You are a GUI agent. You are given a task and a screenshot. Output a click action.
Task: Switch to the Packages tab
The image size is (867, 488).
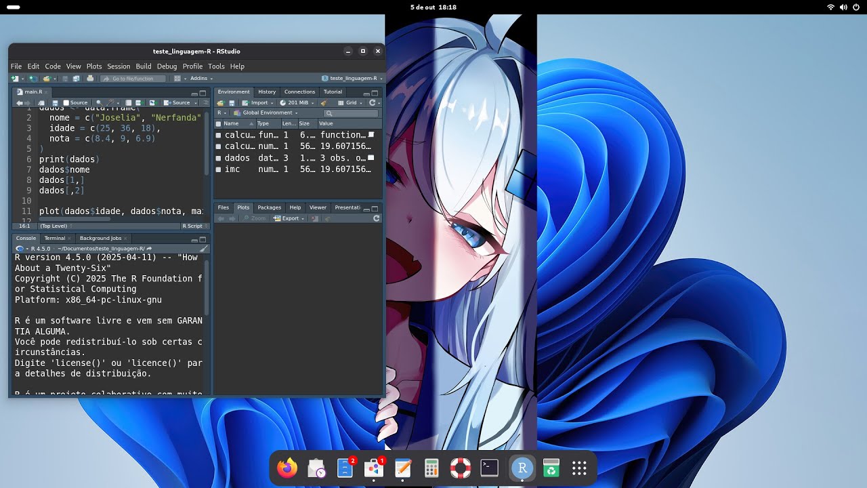coord(269,207)
